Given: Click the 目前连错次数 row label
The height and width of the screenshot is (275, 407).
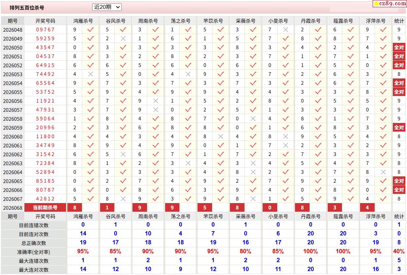Looking at the screenshot, I should click(x=34, y=225).
